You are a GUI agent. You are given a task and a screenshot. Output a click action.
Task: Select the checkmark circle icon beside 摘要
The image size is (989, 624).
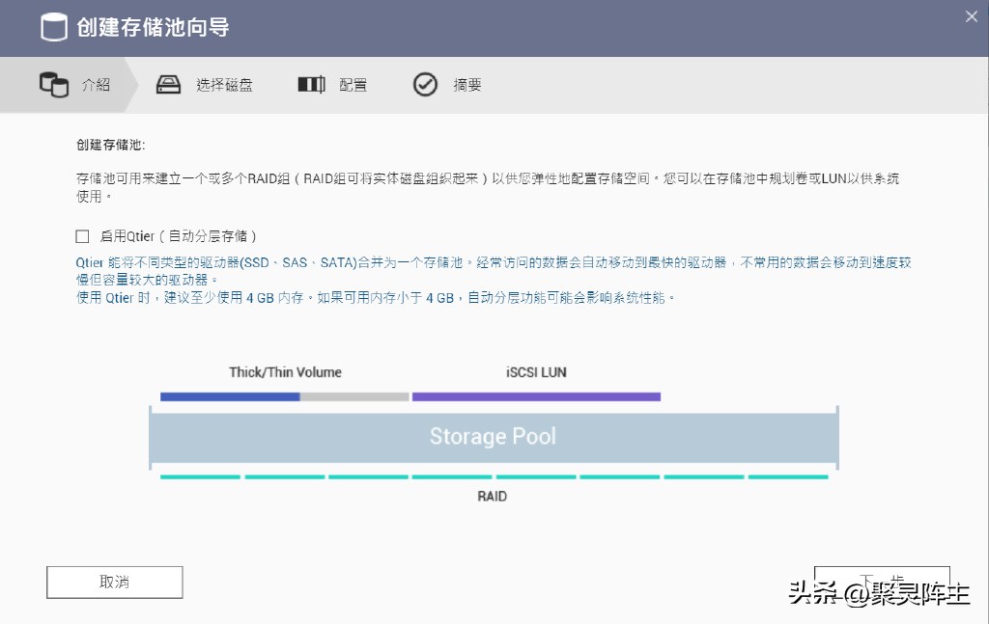tap(425, 85)
